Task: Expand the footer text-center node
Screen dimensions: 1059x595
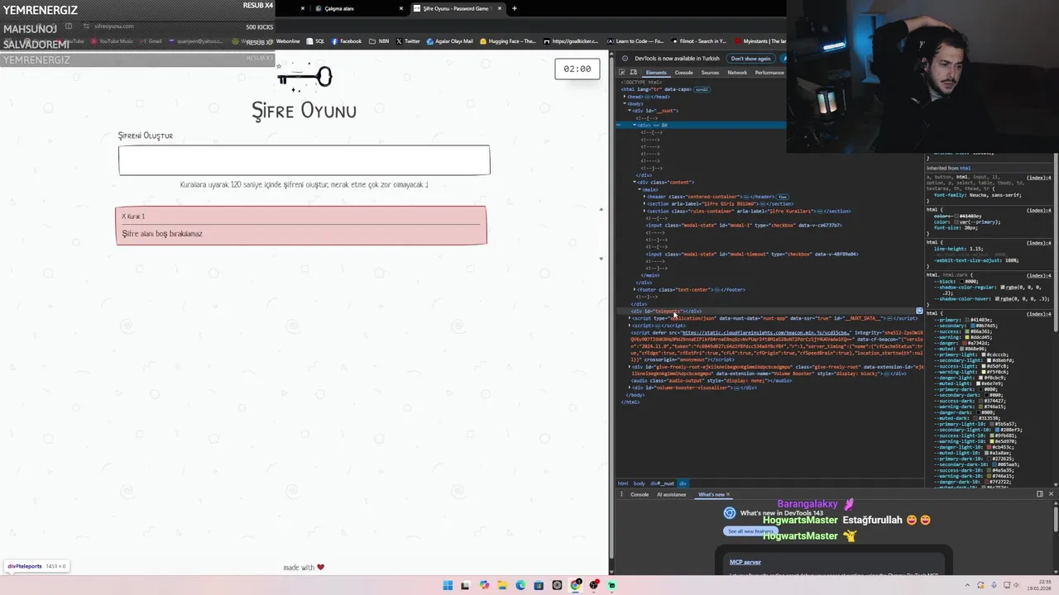Action: click(x=635, y=290)
